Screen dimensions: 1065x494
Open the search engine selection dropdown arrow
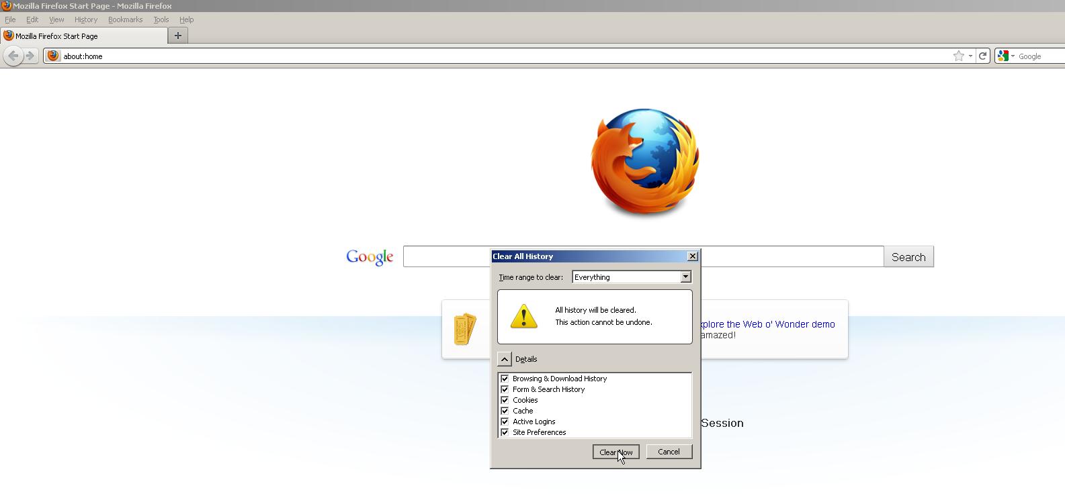tap(1013, 56)
